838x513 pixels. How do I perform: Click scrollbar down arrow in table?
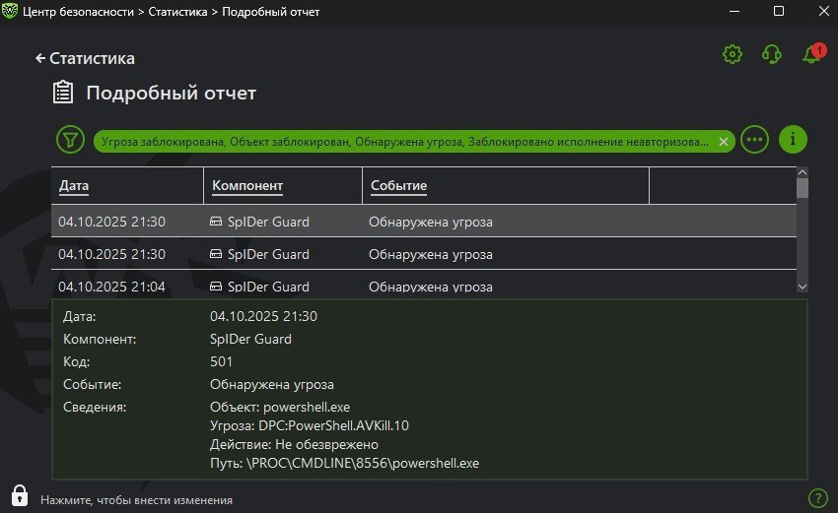coord(803,287)
